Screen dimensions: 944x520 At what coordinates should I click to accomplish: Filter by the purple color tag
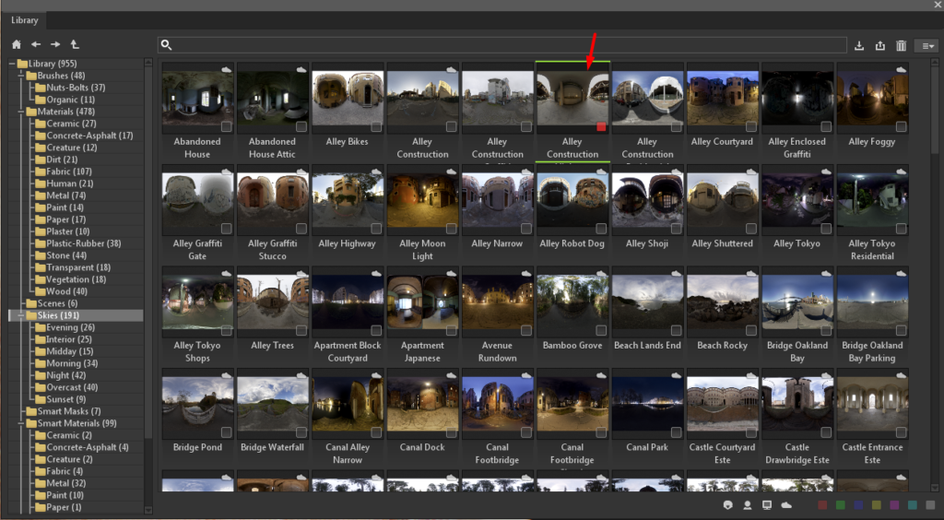point(894,505)
